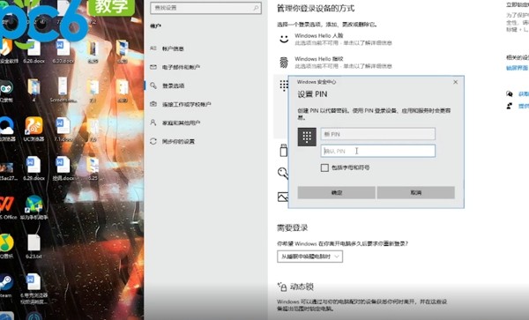This screenshot has width=529, height=320.
Task: Enable include letters and symbols checkbox
Action: (x=324, y=167)
